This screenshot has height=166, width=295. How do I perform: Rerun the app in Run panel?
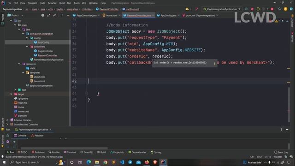click(8, 136)
